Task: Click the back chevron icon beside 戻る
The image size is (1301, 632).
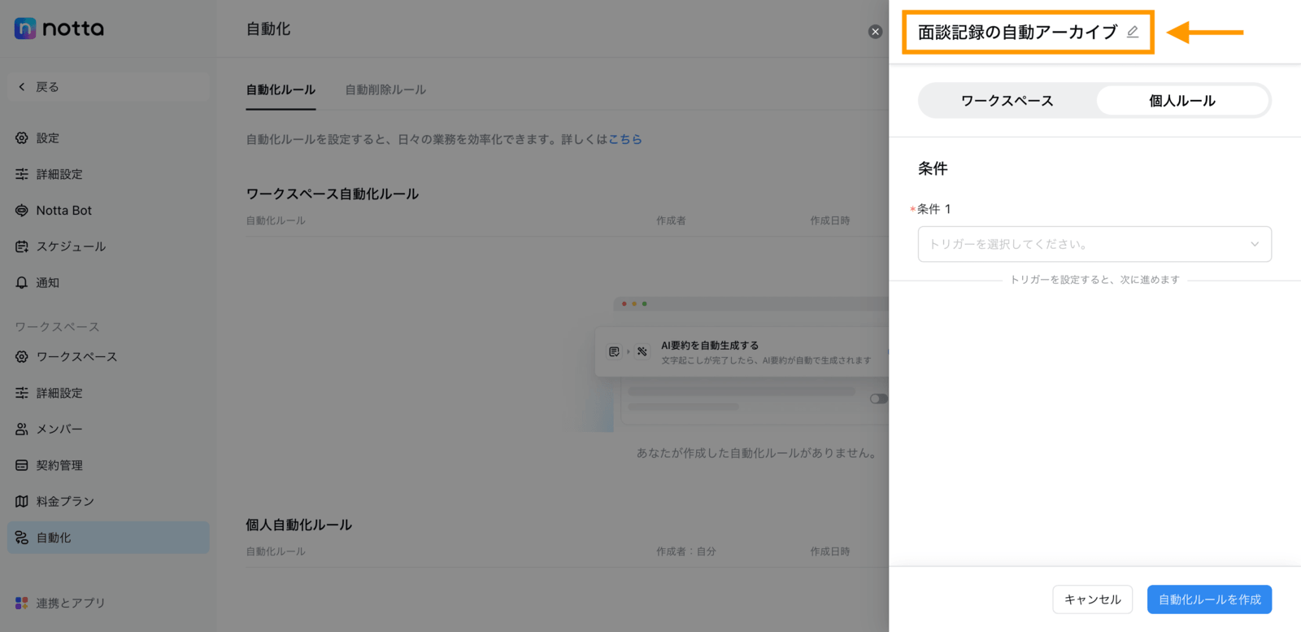Action: coord(22,87)
